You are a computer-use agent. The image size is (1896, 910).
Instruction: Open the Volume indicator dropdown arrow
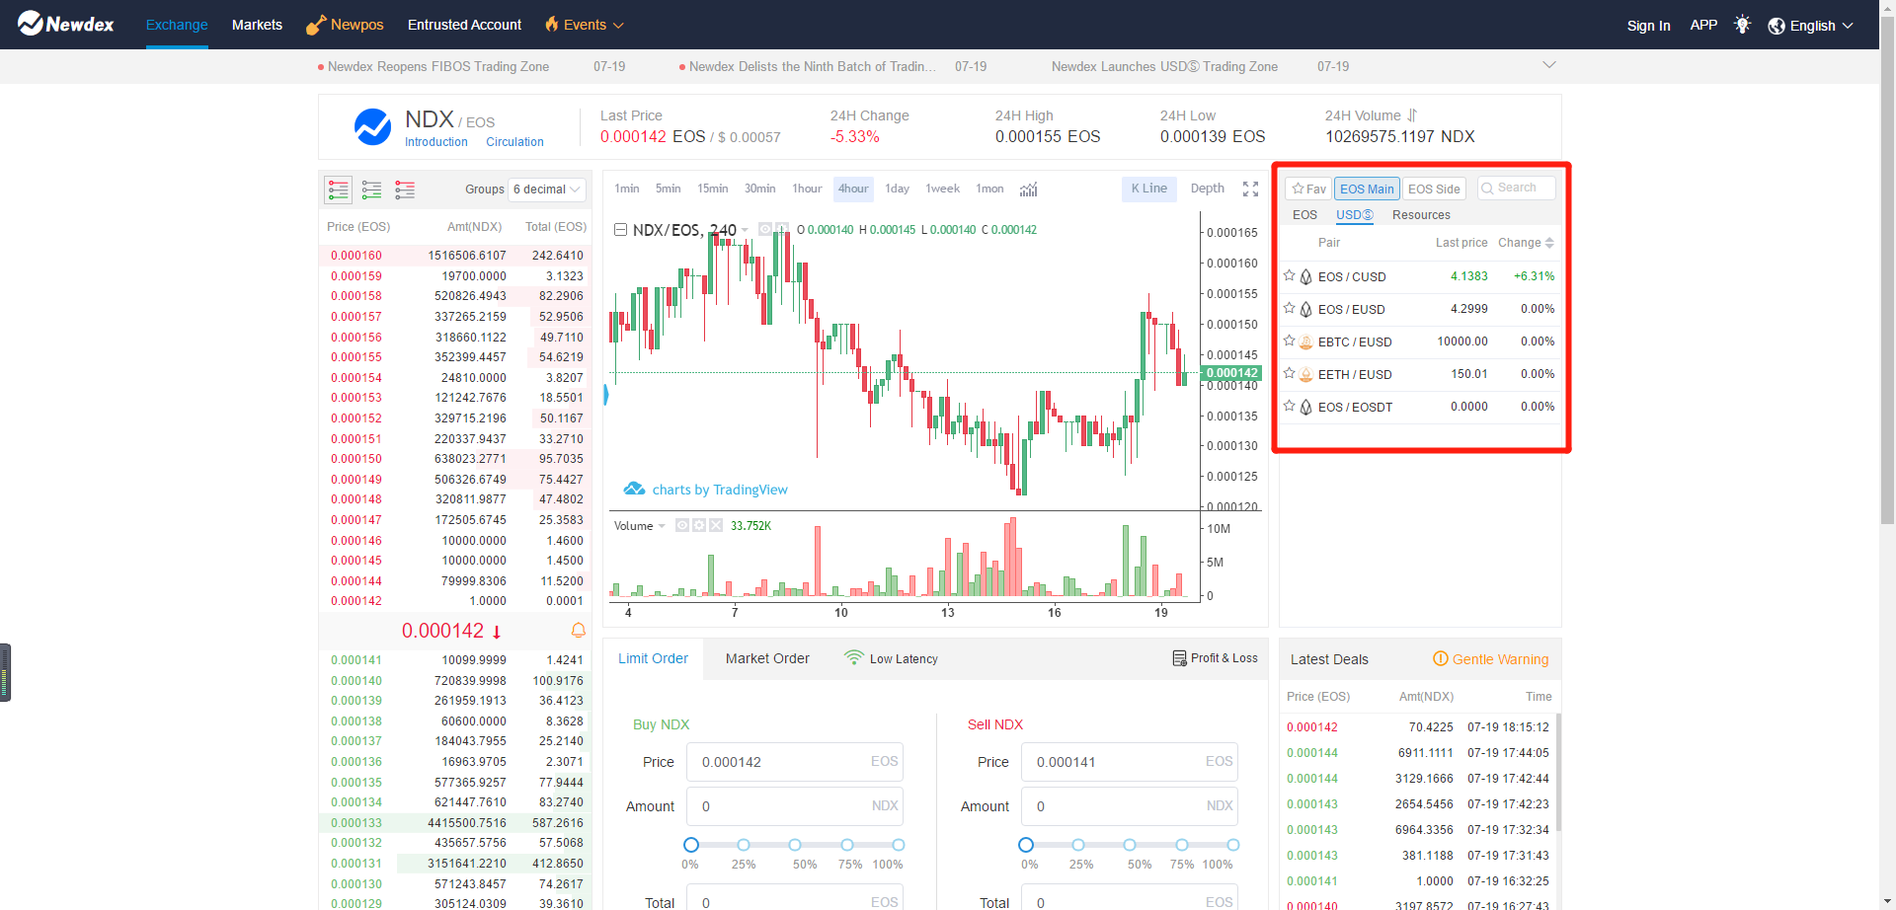click(x=662, y=526)
